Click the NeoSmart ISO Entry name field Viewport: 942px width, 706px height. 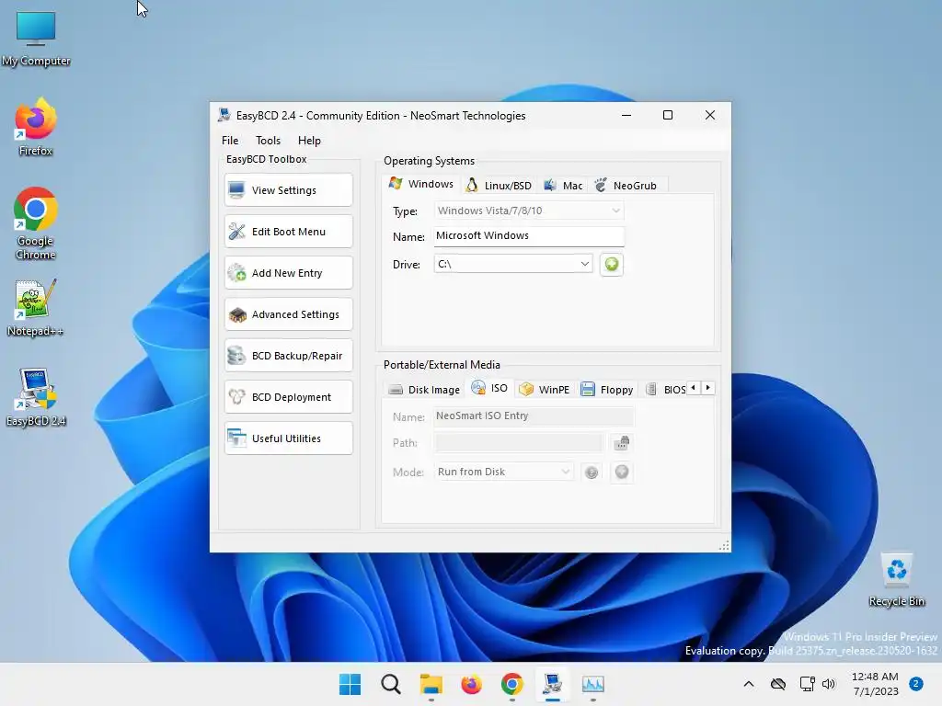(x=534, y=416)
